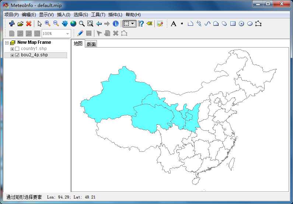Image resolution: width=293 pixels, height=204 pixels.
Task: Enable the country1.shp layer checkbox
Action: [17, 49]
